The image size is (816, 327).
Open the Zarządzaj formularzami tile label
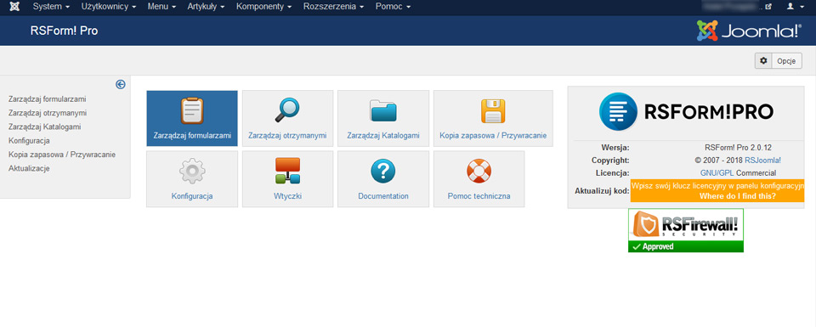[192, 136]
